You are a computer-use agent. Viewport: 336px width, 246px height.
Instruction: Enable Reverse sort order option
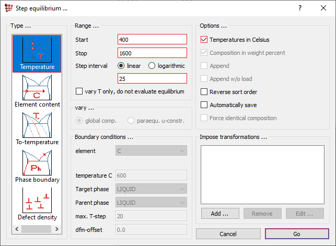tap(204, 92)
